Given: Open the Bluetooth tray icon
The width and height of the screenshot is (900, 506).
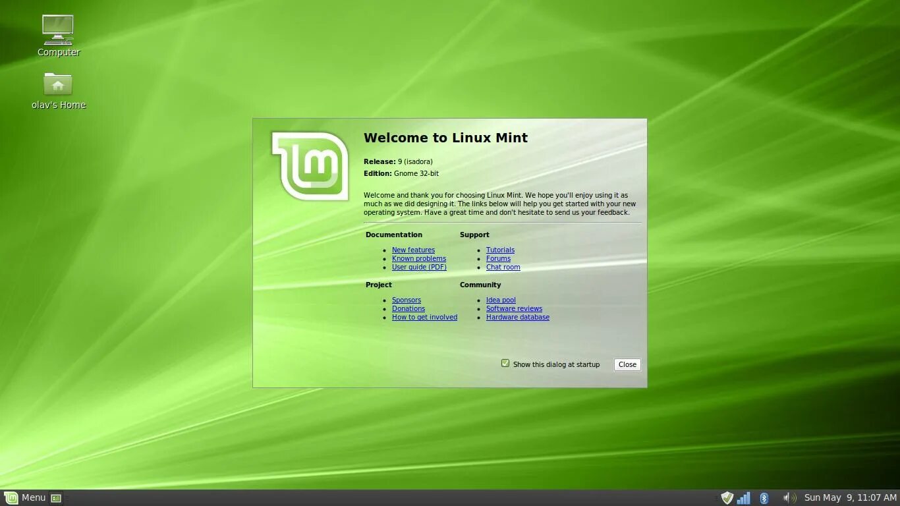Looking at the screenshot, I should click(764, 498).
